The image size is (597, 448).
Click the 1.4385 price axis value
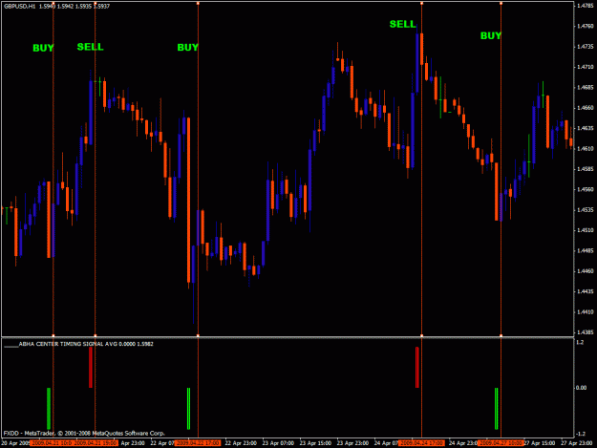pos(586,332)
